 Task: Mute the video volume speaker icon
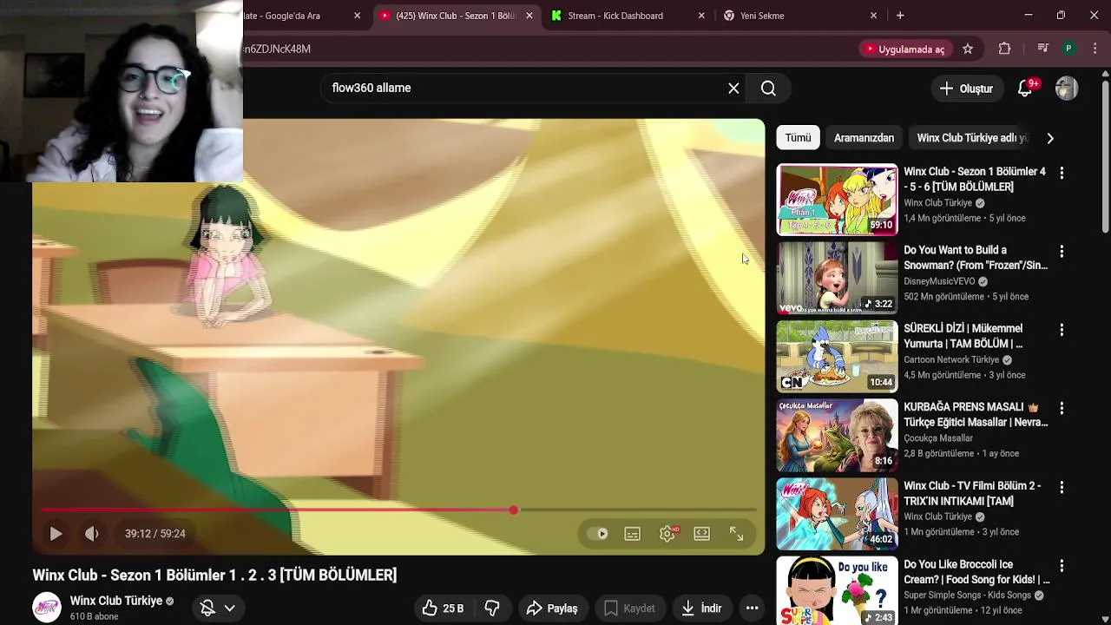92,534
